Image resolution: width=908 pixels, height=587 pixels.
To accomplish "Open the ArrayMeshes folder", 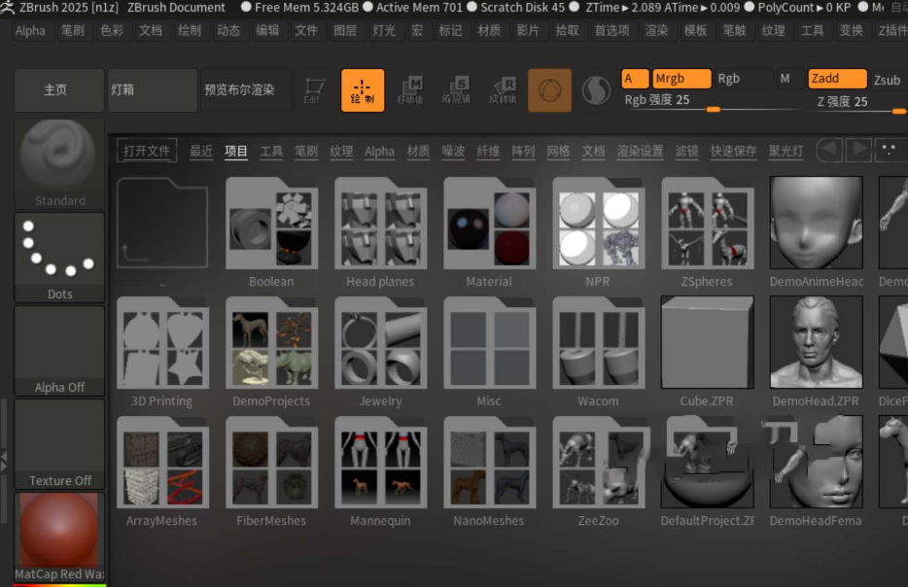I will [x=162, y=471].
